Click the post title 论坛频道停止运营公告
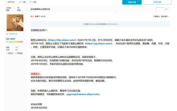 coord(40,9)
